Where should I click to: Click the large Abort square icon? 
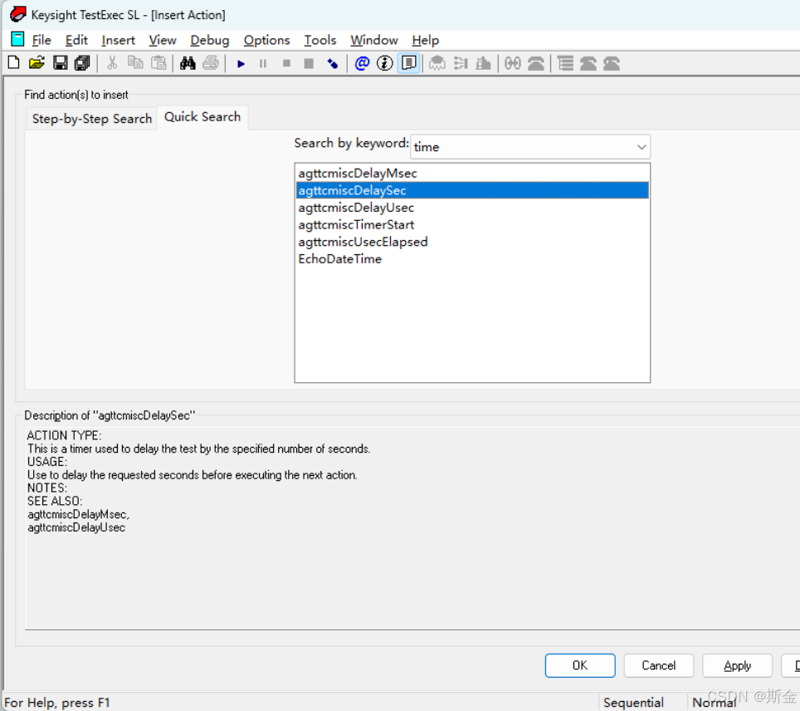(x=309, y=63)
